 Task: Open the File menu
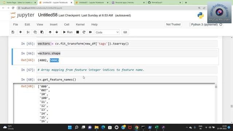15,24
